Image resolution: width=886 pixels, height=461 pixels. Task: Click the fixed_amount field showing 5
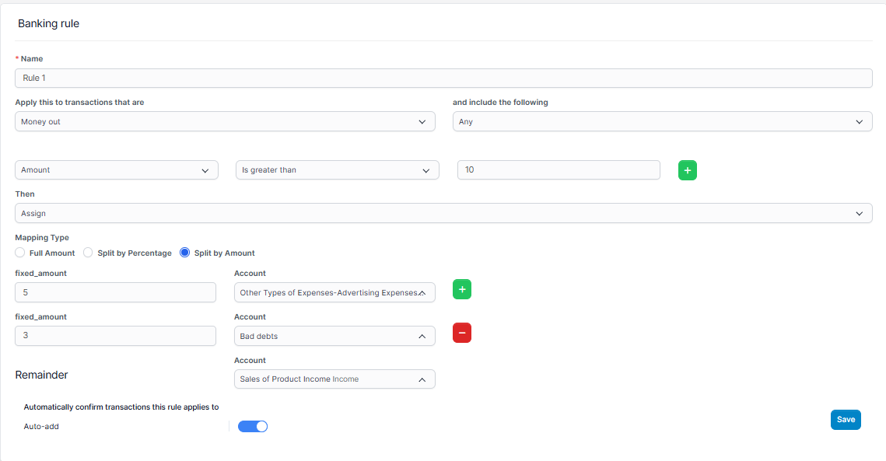pos(115,292)
